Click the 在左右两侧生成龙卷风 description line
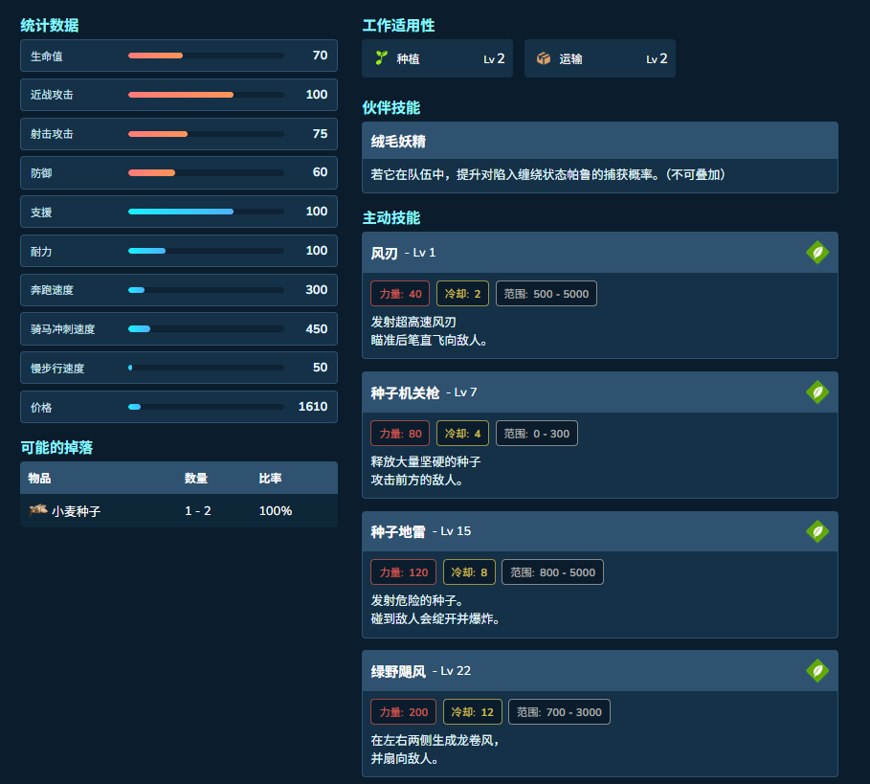Screen dimensions: 870x784 (x=435, y=740)
